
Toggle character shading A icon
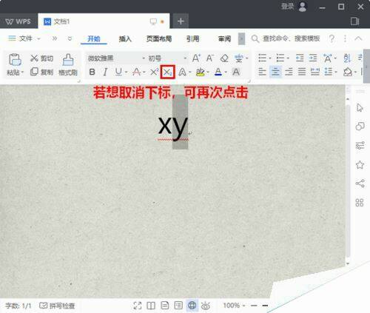[236, 72]
